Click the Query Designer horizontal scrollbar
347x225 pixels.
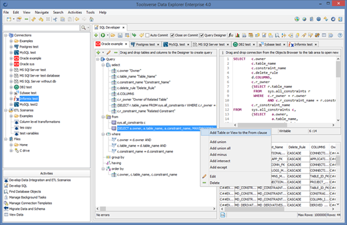tap(156, 209)
